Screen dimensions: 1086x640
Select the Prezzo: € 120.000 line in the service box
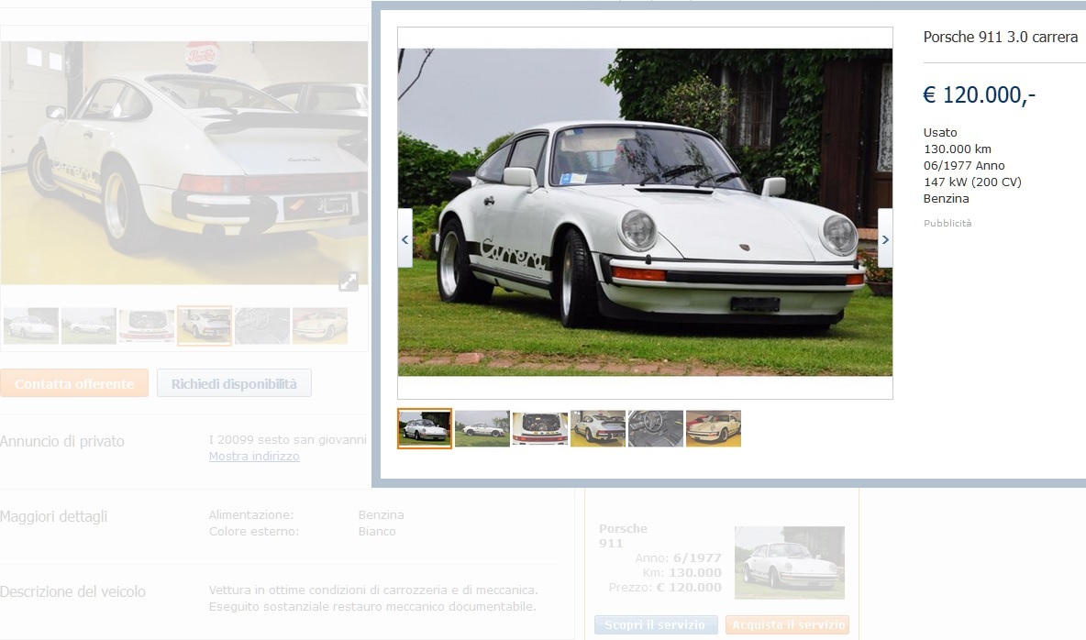point(665,588)
